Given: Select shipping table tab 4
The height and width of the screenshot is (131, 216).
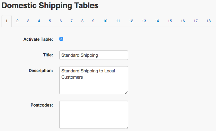Looking at the screenshot, I should point(39,21).
